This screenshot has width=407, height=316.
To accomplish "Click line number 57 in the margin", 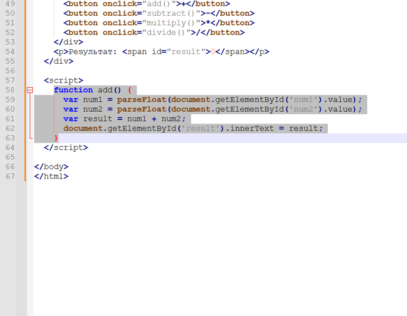I will pos(9,80).
